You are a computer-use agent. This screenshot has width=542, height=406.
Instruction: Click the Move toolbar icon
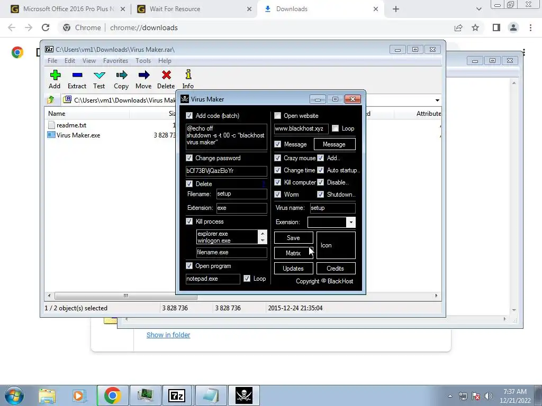(x=144, y=75)
